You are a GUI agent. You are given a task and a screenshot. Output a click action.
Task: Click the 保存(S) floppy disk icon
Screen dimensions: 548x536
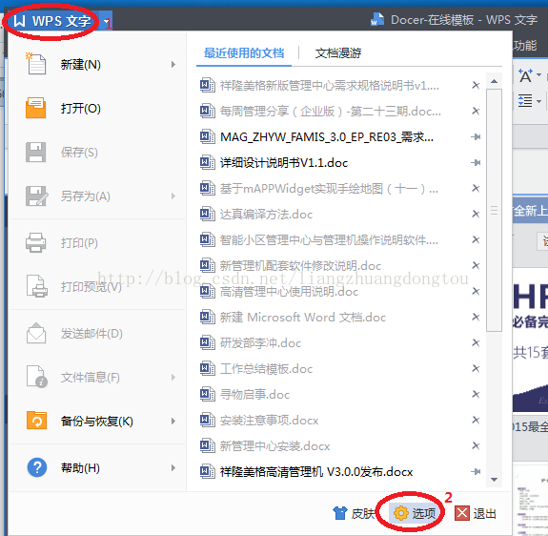tap(35, 152)
